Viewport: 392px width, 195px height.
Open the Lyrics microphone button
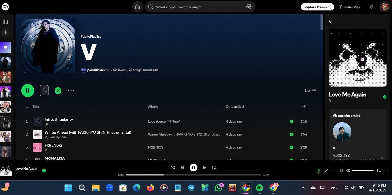(326, 170)
